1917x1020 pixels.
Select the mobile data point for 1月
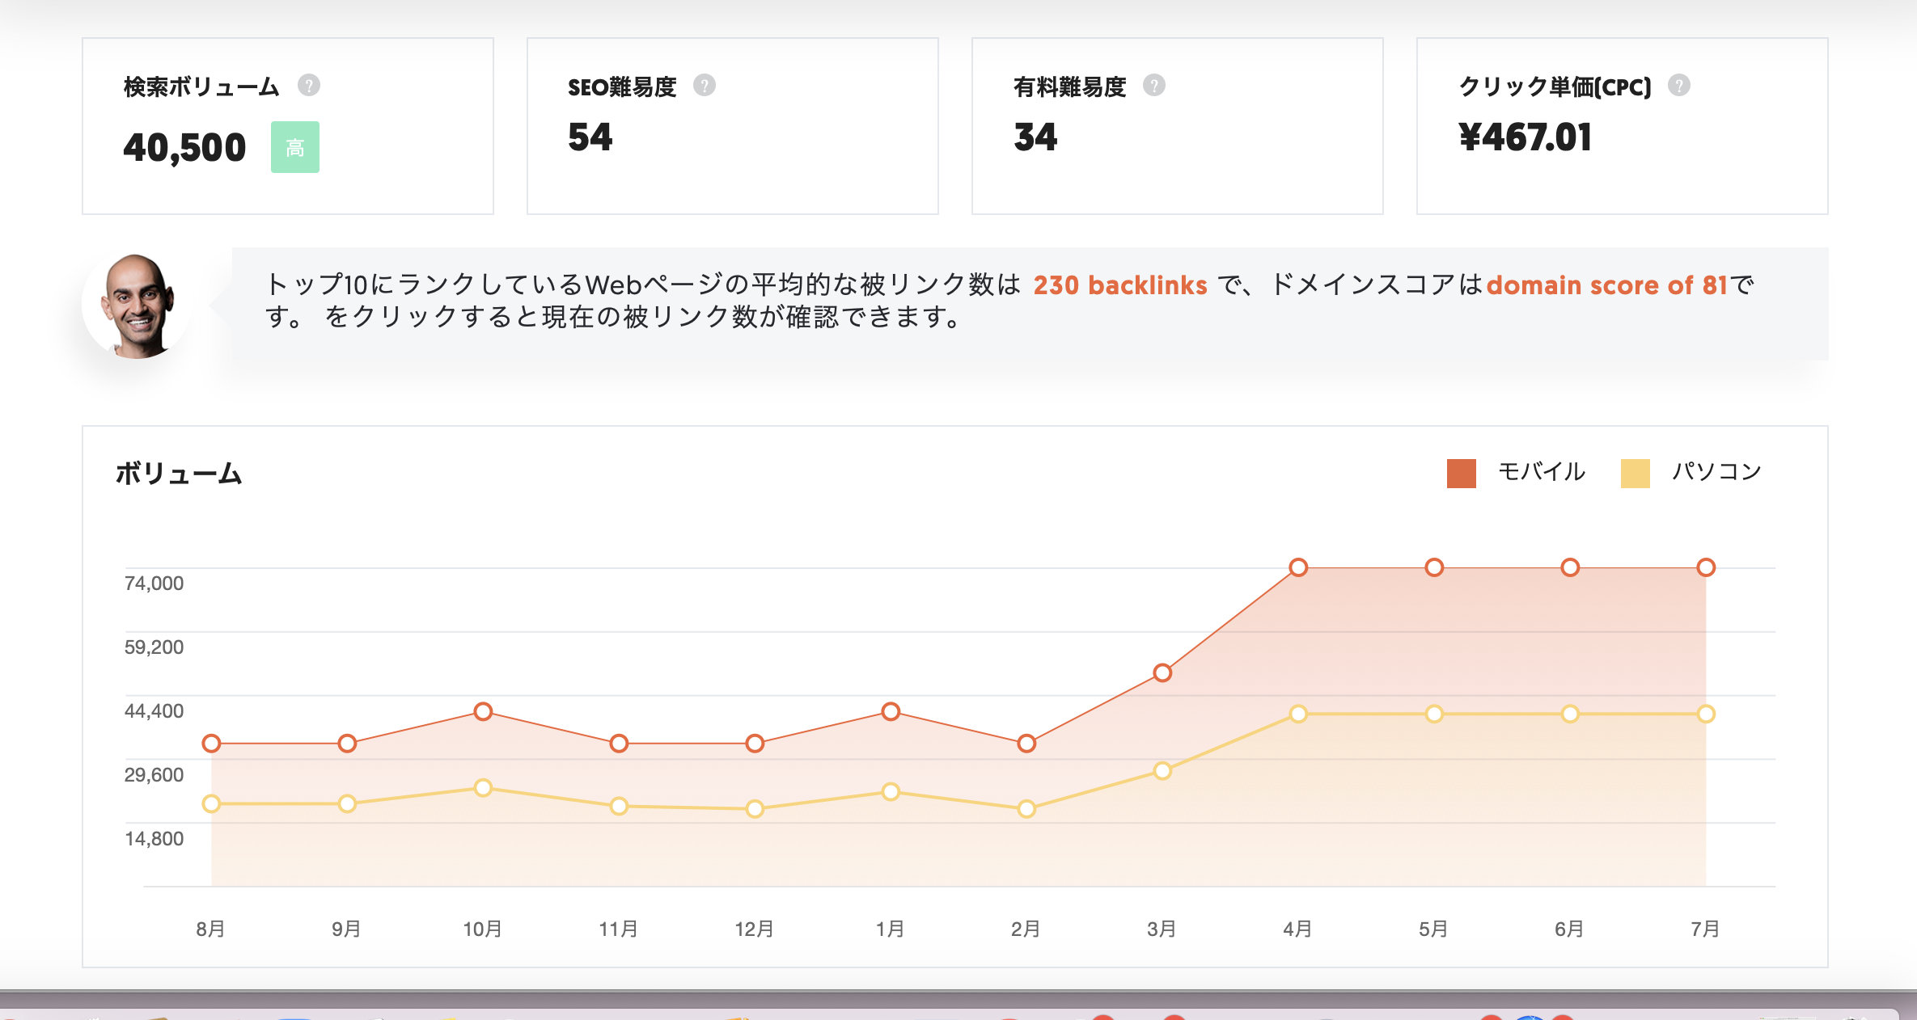[891, 712]
